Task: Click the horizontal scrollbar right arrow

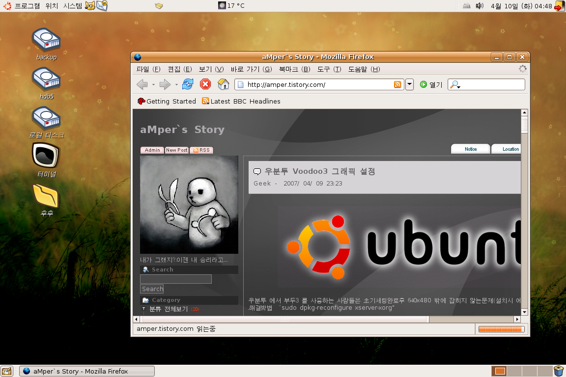Action: coord(517,319)
